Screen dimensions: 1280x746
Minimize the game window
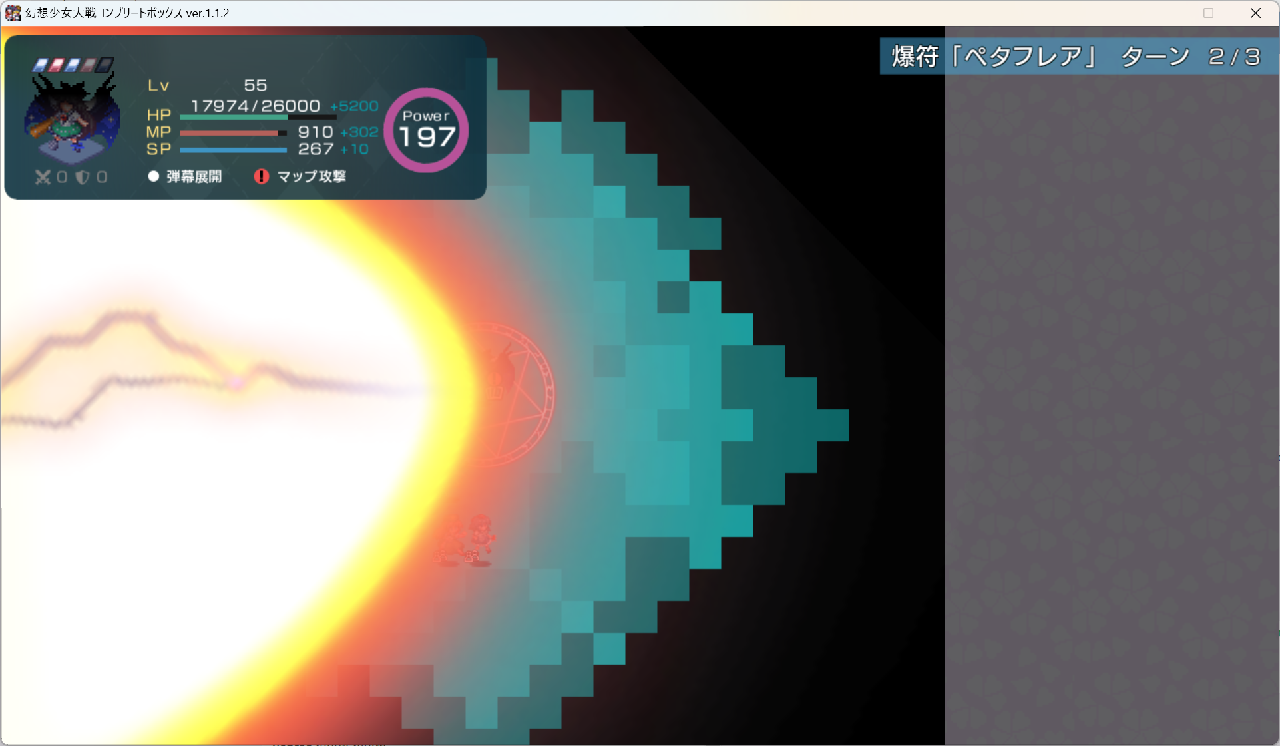(x=1162, y=13)
